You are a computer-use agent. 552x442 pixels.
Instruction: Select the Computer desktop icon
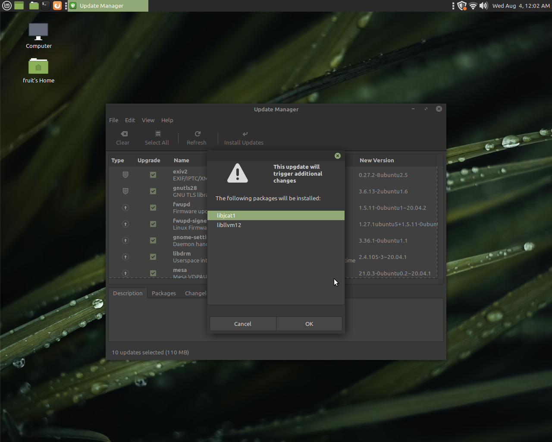tap(38, 36)
